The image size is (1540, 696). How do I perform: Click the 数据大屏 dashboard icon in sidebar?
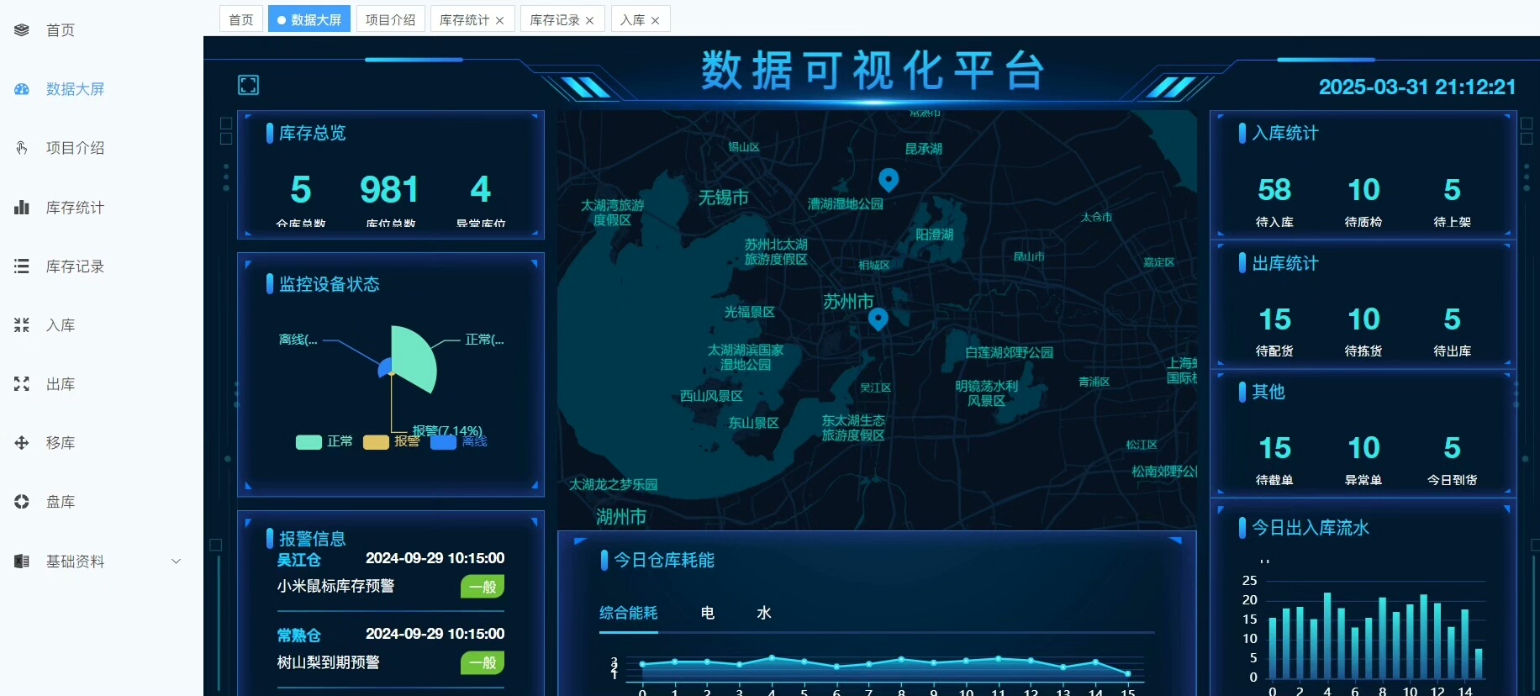pos(22,89)
